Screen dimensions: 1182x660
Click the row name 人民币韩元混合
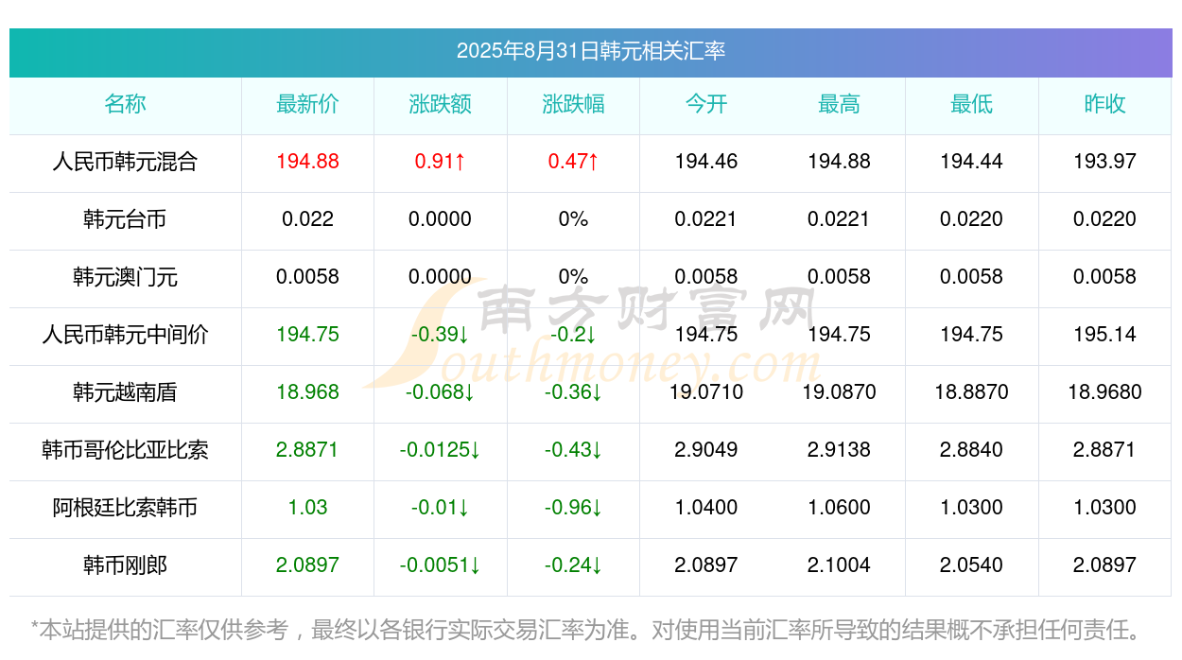(125, 162)
